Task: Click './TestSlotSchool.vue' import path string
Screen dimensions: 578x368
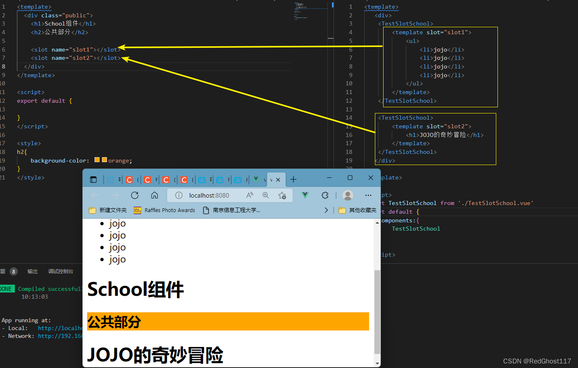Action: tap(495, 203)
